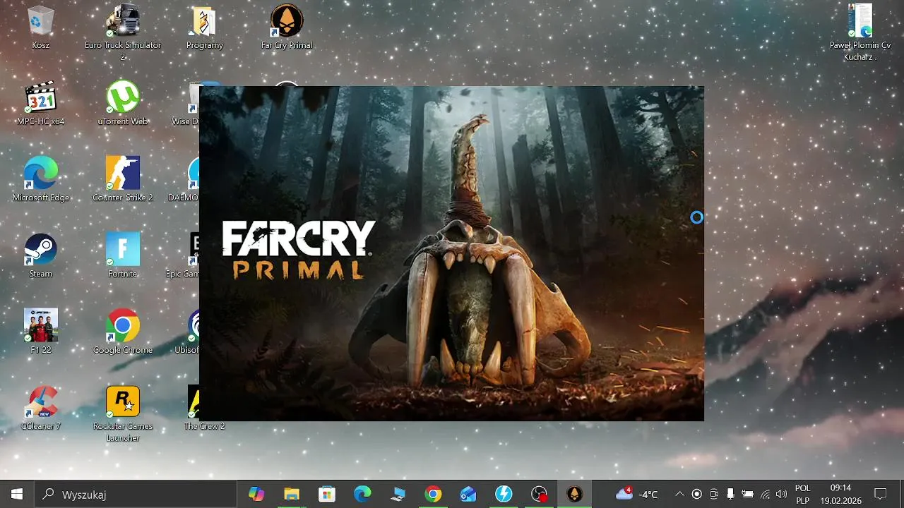This screenshot has height=508, width=904.
Task: Open File Explorer from the taskbar
Action: click(x=292, y=494)
